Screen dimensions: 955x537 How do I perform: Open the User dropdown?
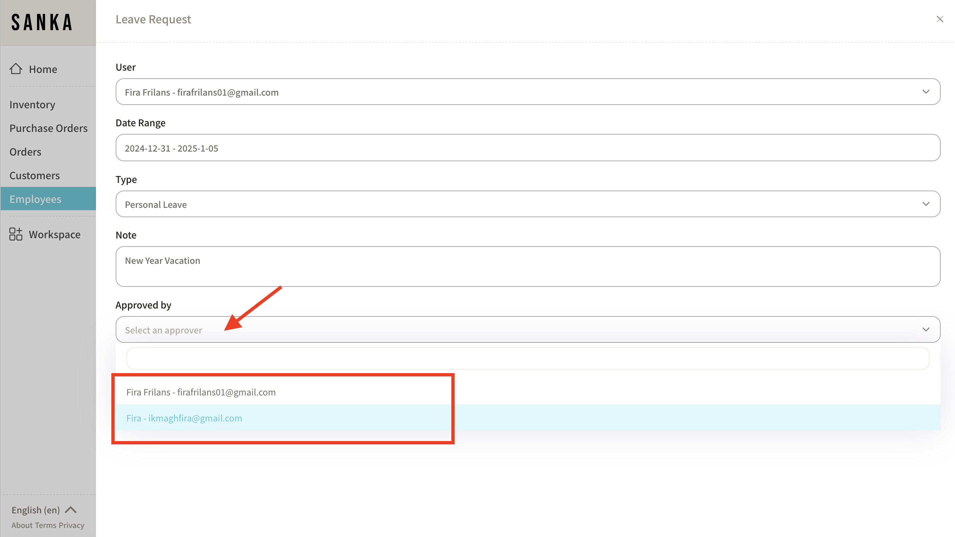(x=528, y=92)
